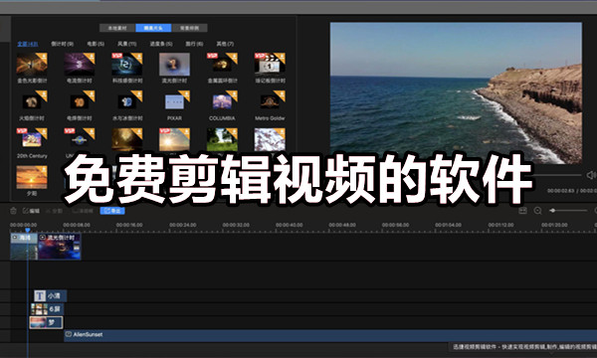Screen dimensions: 597x358
Task: Select the AlienSunset audio clip
Action: [330, 335]
